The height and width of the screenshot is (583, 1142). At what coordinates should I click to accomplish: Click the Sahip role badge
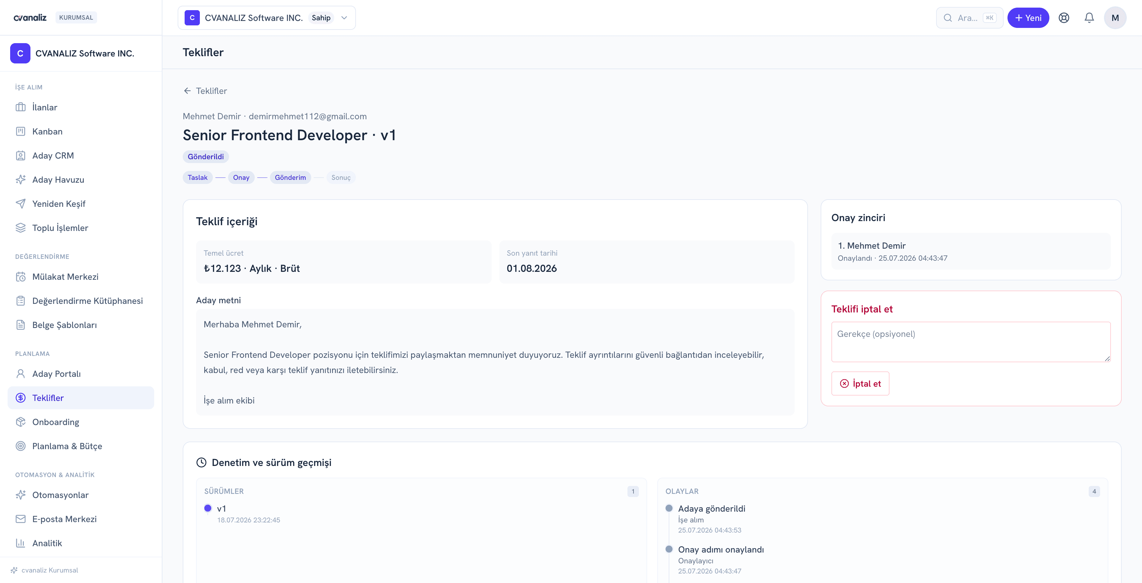coord(321,18)
